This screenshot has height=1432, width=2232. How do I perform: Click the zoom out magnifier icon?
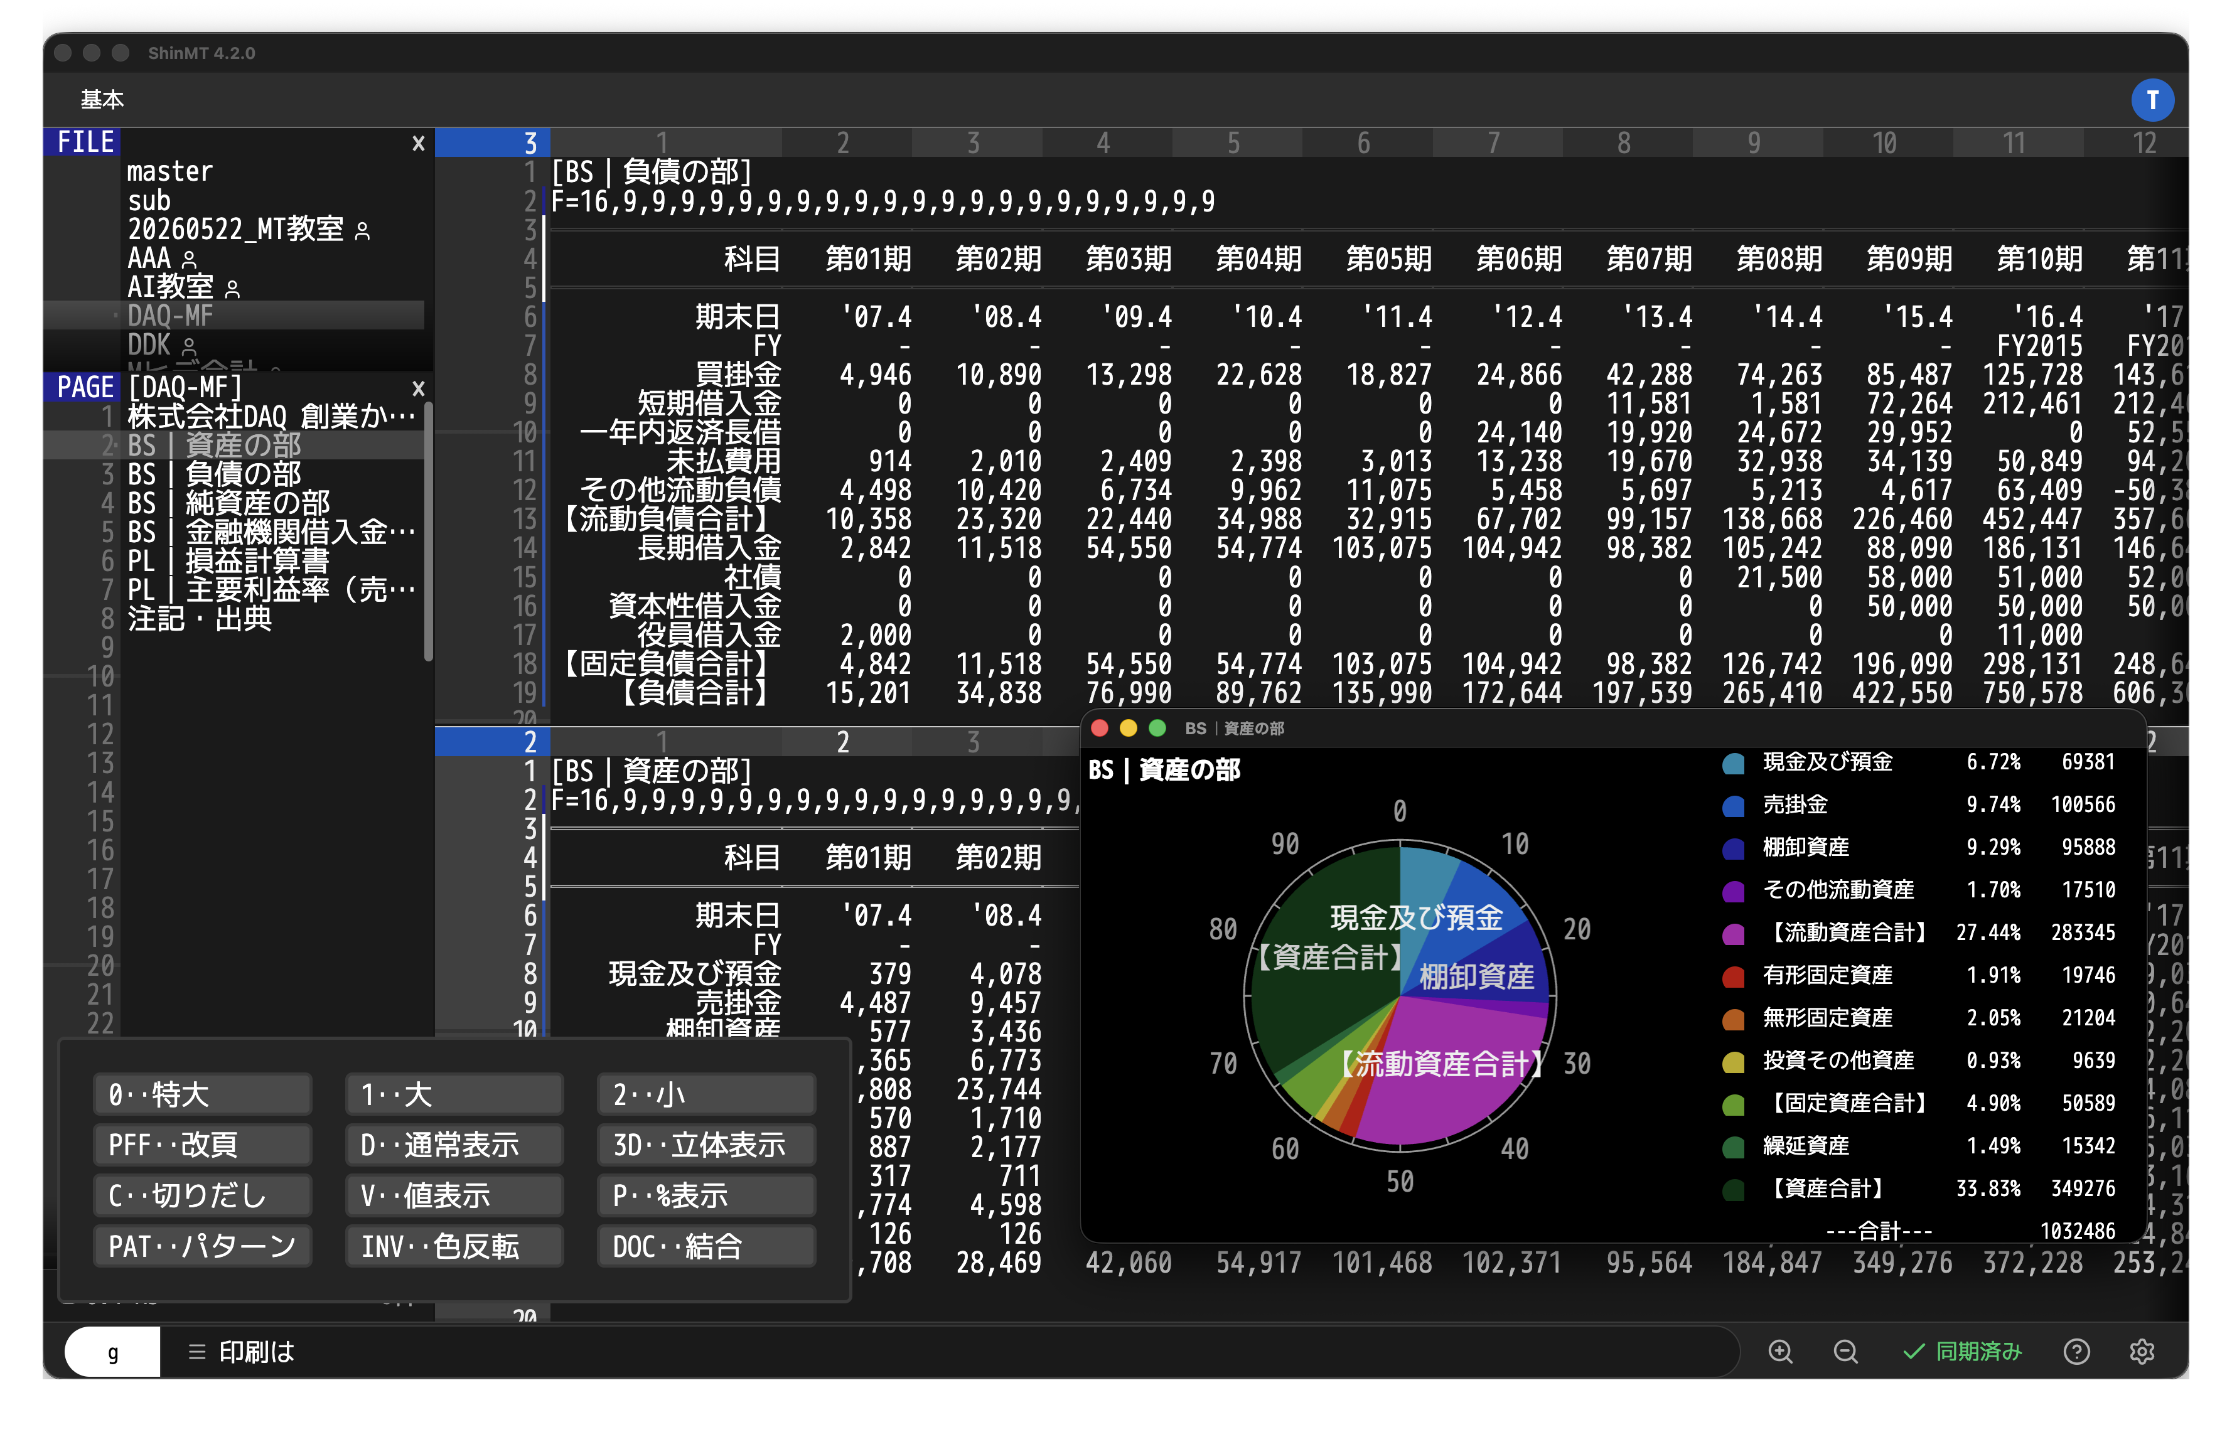point(1845,1351)
